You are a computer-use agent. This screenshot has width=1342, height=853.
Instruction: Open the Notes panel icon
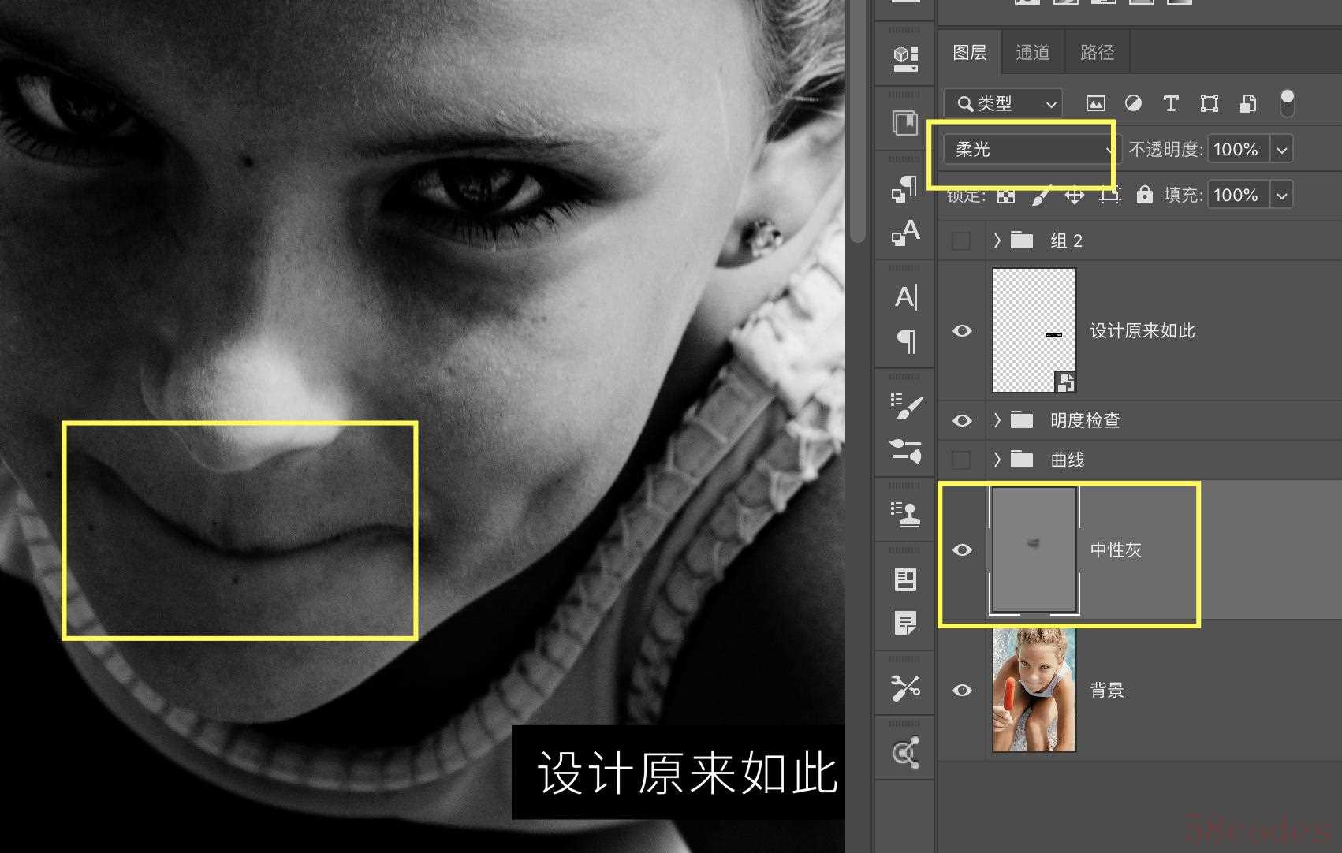click(905, 624)
